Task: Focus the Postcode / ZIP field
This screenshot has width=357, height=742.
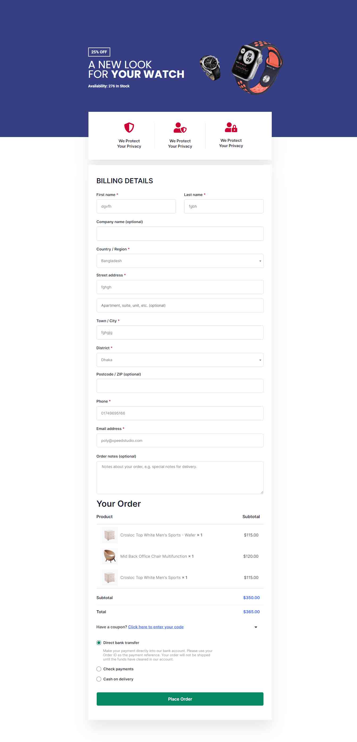Action: pyautogui.click(x=180, y=386)
